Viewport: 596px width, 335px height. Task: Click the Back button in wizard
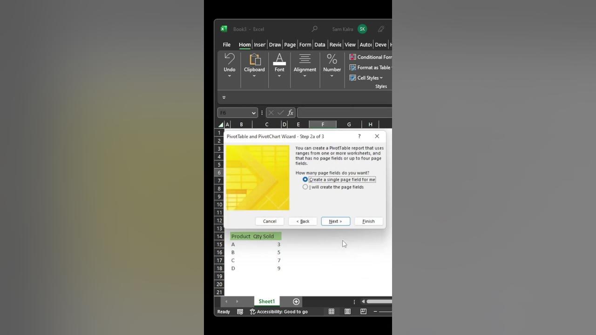click(303, 221)
